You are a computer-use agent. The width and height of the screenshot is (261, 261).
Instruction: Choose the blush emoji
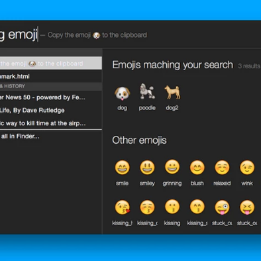(x=197, y=168)
